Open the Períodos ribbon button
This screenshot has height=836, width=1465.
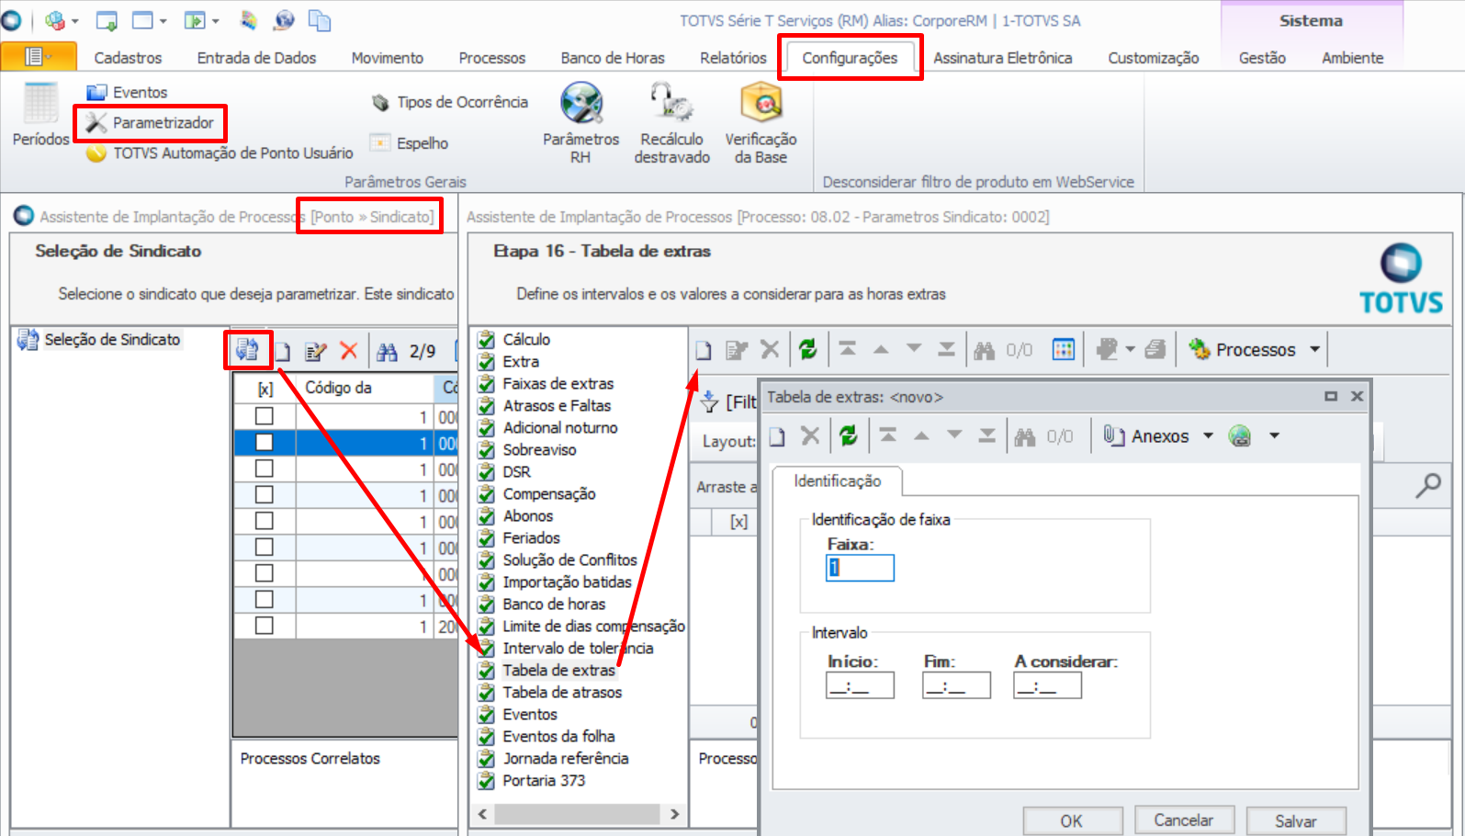[x=40, y=114]
